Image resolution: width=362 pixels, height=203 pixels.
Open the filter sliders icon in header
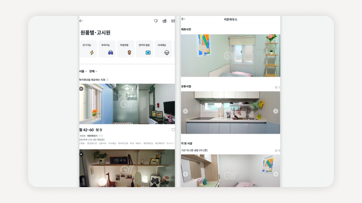point(173,21)
